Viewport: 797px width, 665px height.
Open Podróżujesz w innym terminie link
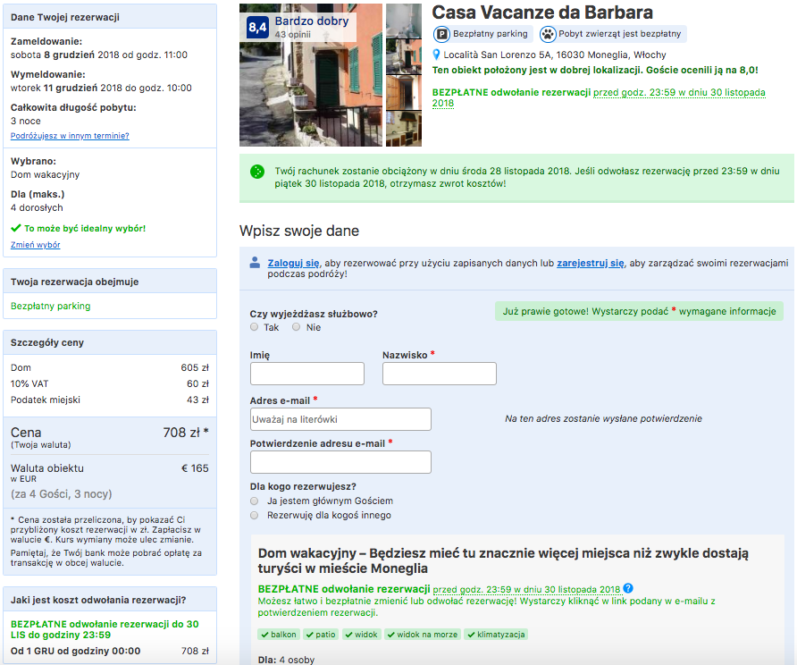70,136
